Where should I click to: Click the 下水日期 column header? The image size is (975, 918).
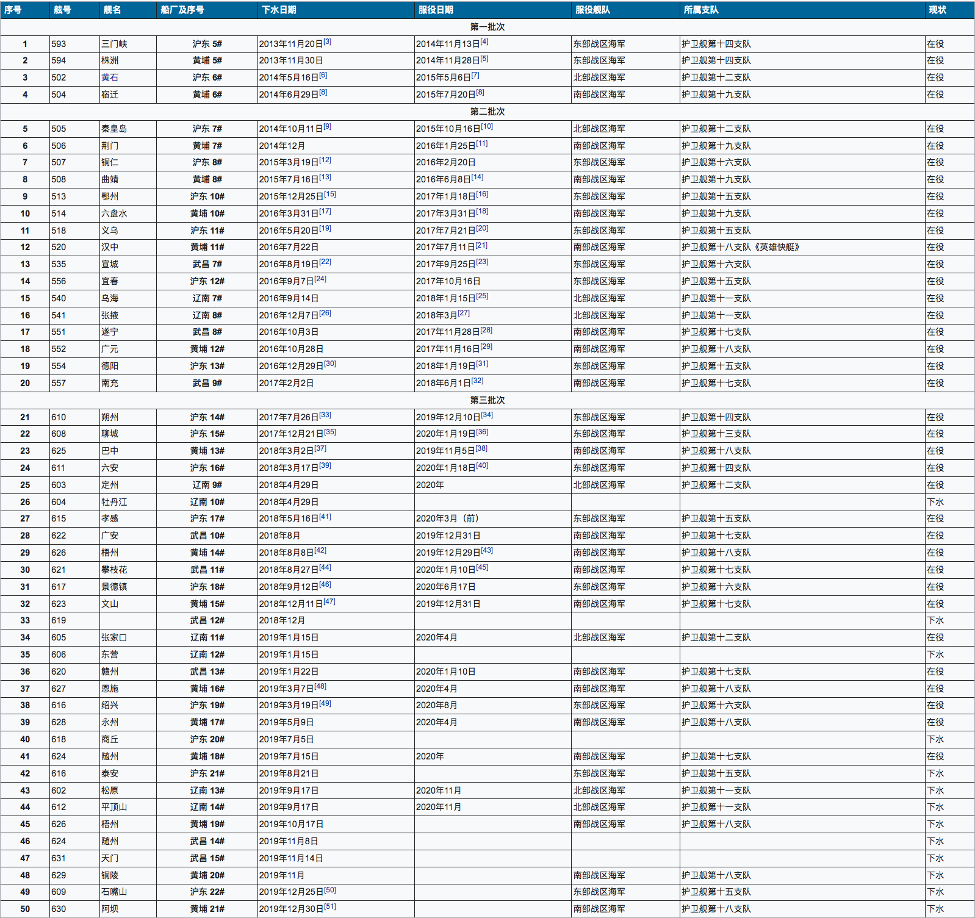click(x=279, y=10)
